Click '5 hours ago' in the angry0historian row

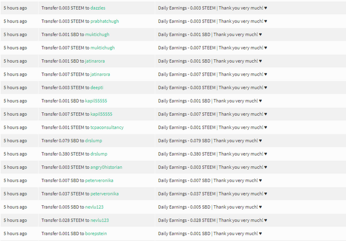(15, 167)
